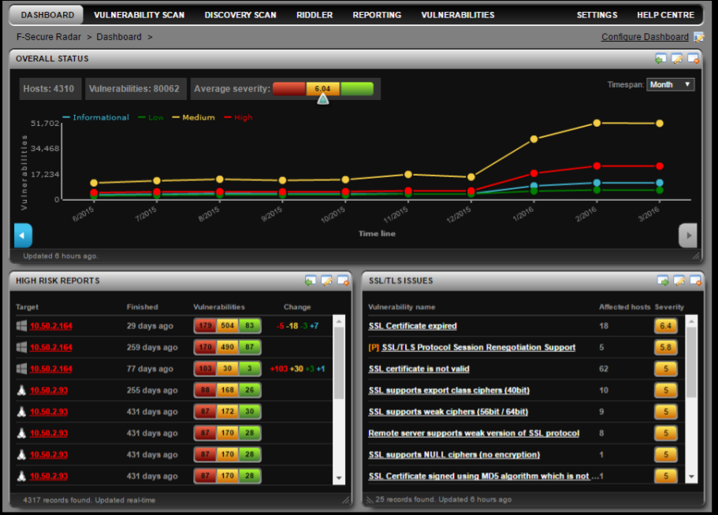718x515 pixels.
Task: Click the 6.4 severity badge for SSL Certificate expired
Action: click(x=666, y=326)
